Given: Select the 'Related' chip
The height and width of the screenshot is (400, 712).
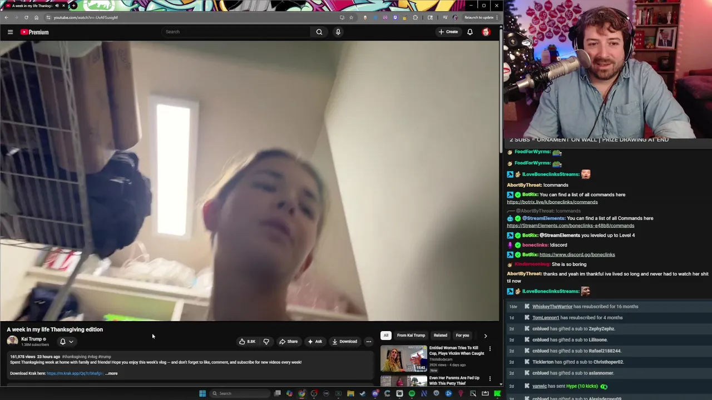Looking at the screenshot, I should (x=440, y=335).
